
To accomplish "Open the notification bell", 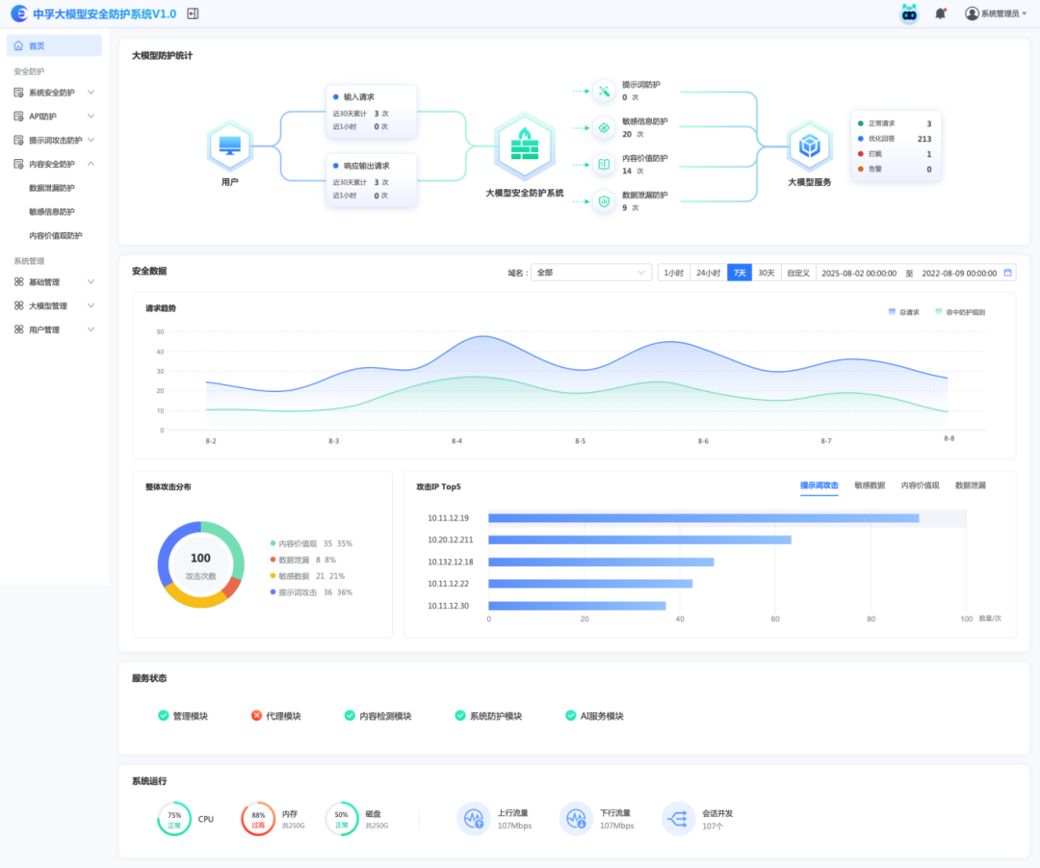I will [x=941, y=13].
